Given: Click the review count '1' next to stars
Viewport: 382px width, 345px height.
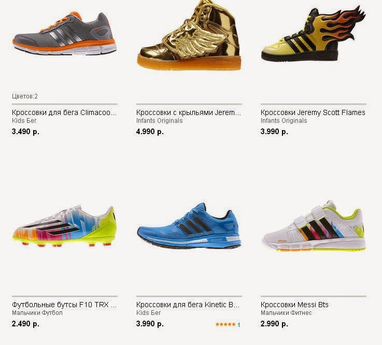Looking at the screenshot, I should (x=239, y=325).
